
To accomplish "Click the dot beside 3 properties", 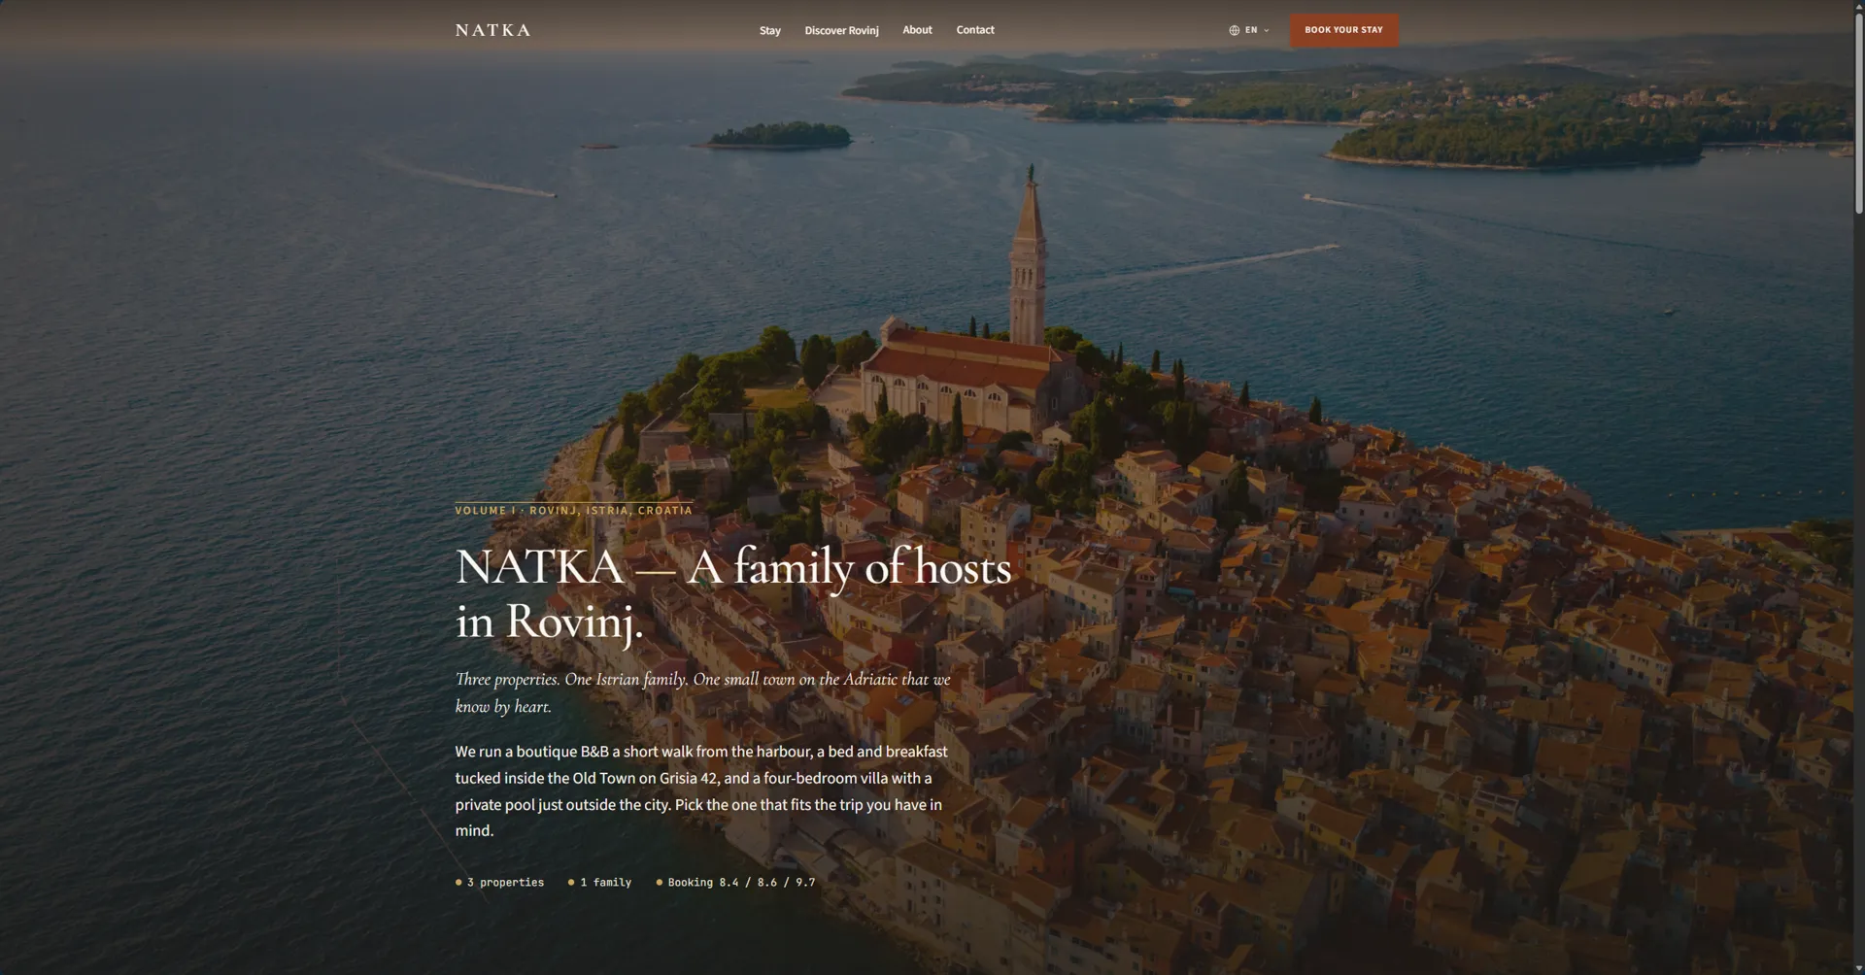I will [x=458, y=883].
